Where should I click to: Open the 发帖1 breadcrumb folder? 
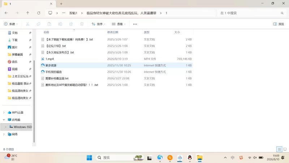pyautogui.click(x=73, y=13)
